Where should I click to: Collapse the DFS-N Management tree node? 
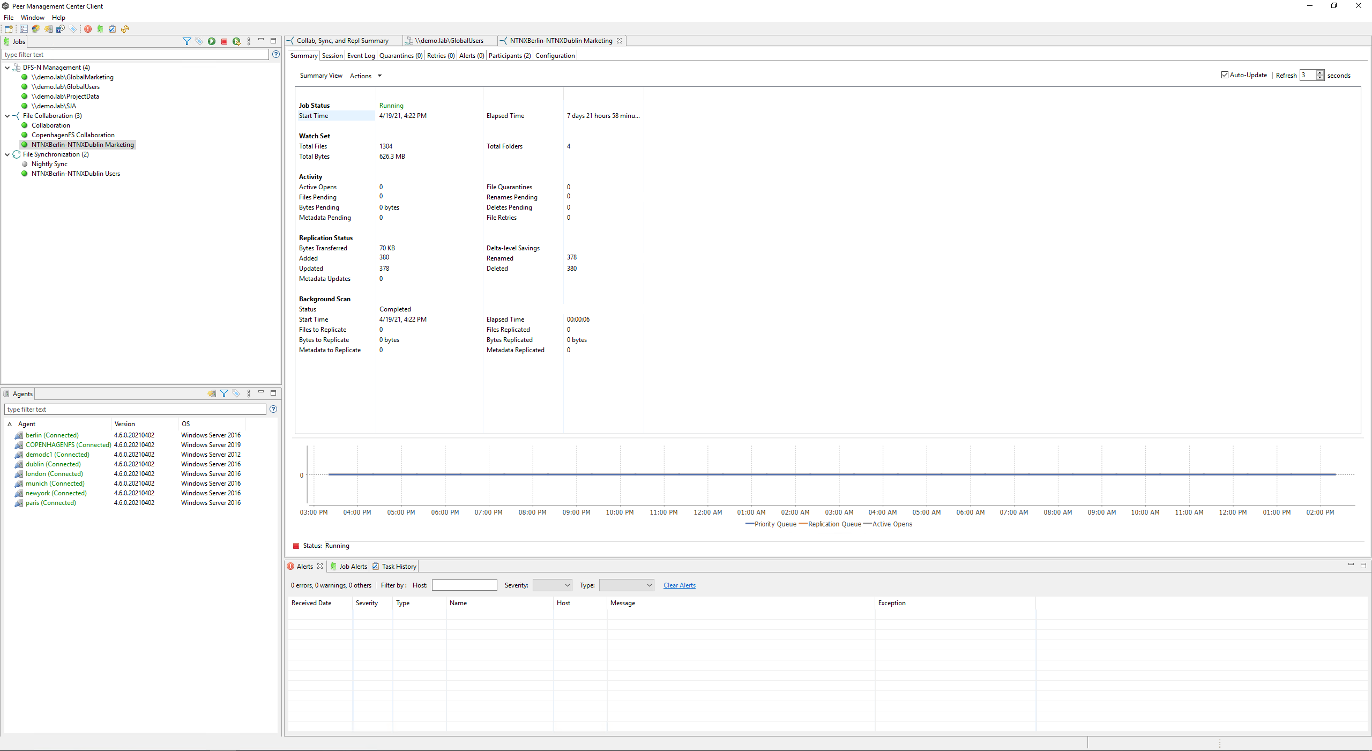[x=8, y=68]
